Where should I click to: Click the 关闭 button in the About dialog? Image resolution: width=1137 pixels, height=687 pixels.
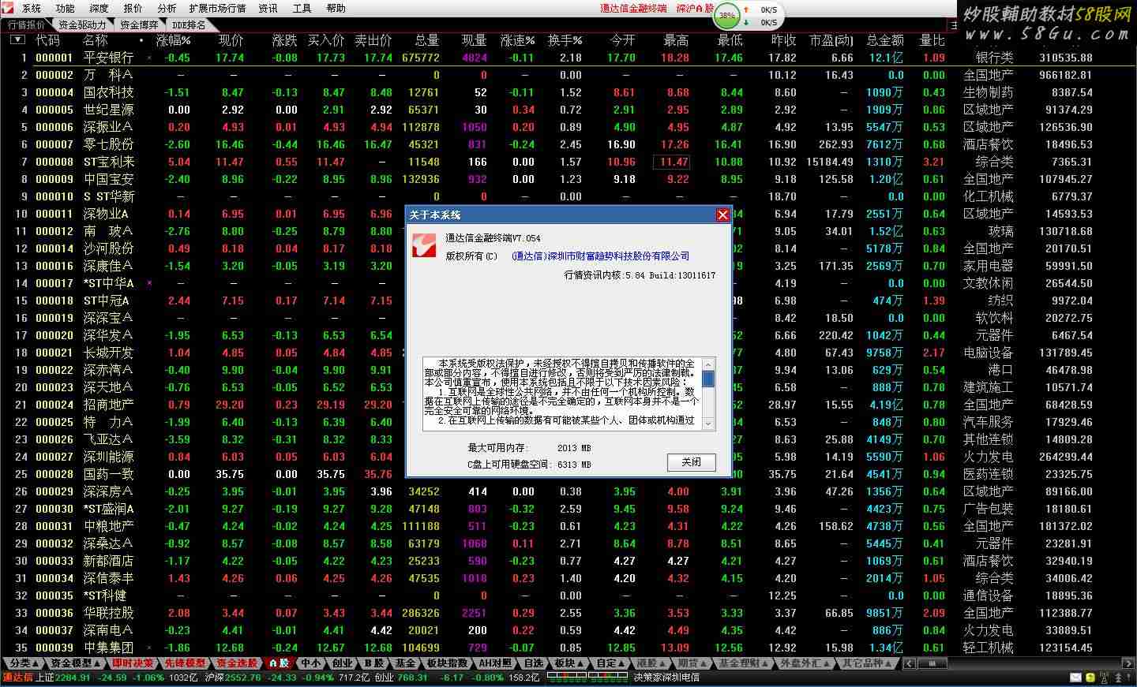tap(692, 462)
